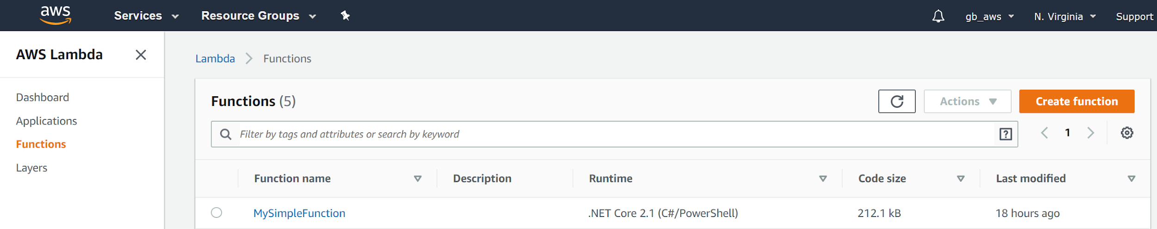Select the MySimpleFunction radio button

216,213
